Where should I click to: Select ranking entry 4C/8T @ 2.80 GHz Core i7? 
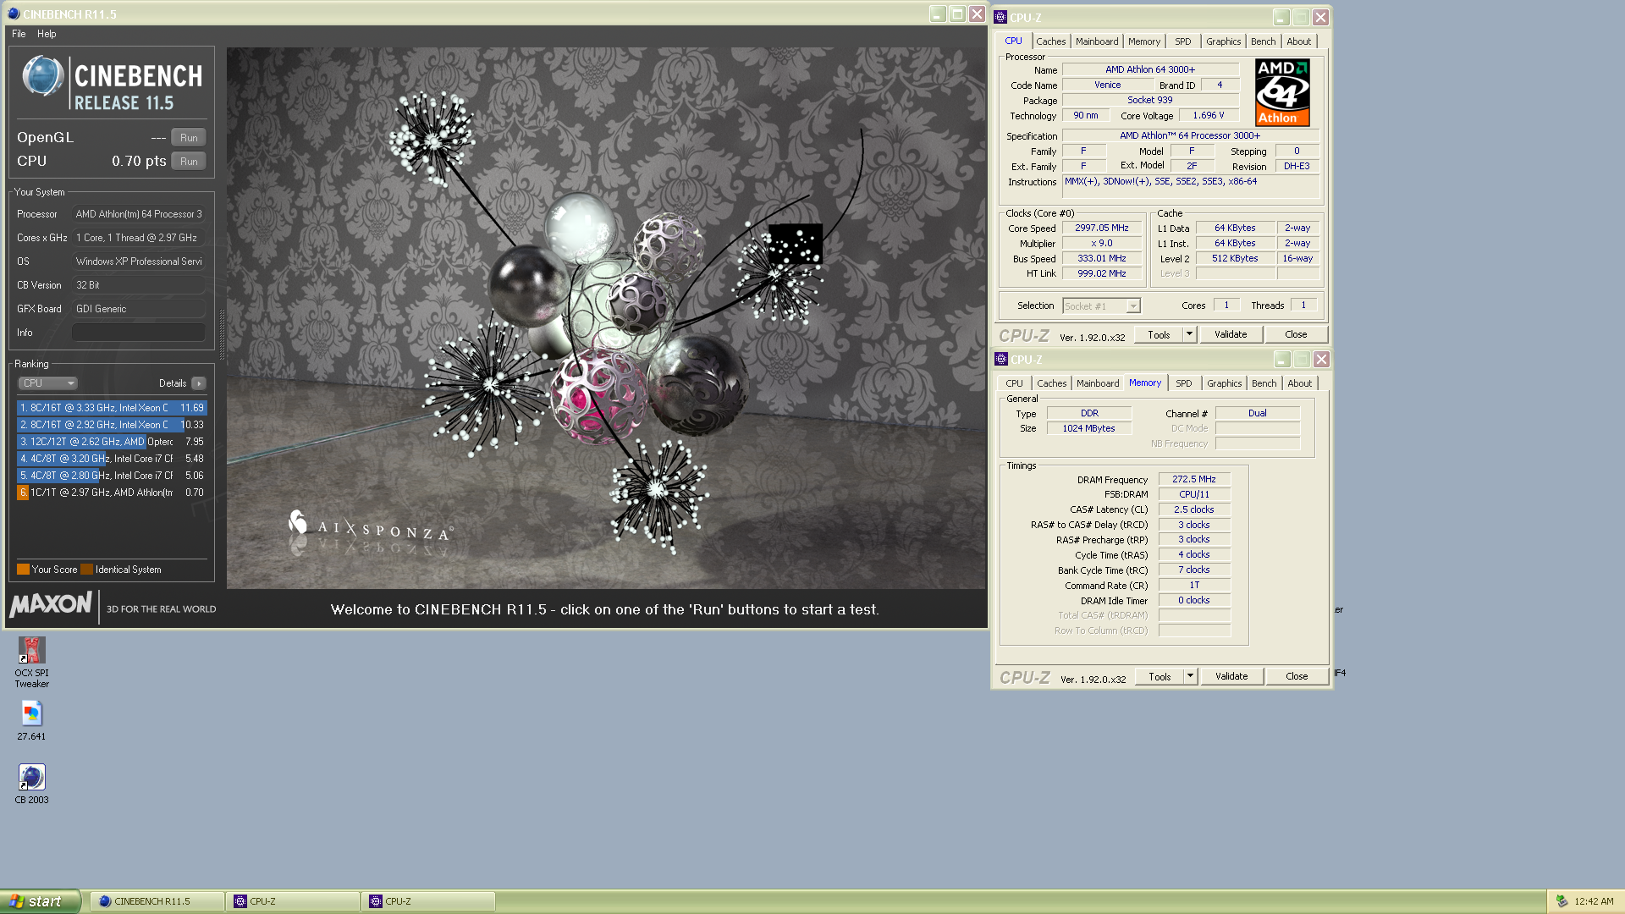[x=112, y=476]
